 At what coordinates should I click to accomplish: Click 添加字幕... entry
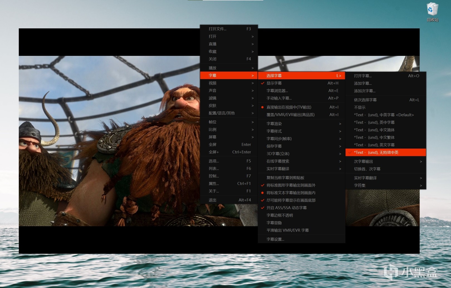[x=386, y=83]
